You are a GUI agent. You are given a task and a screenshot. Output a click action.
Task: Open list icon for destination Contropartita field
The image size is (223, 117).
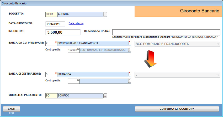click(x=129, y=81)
